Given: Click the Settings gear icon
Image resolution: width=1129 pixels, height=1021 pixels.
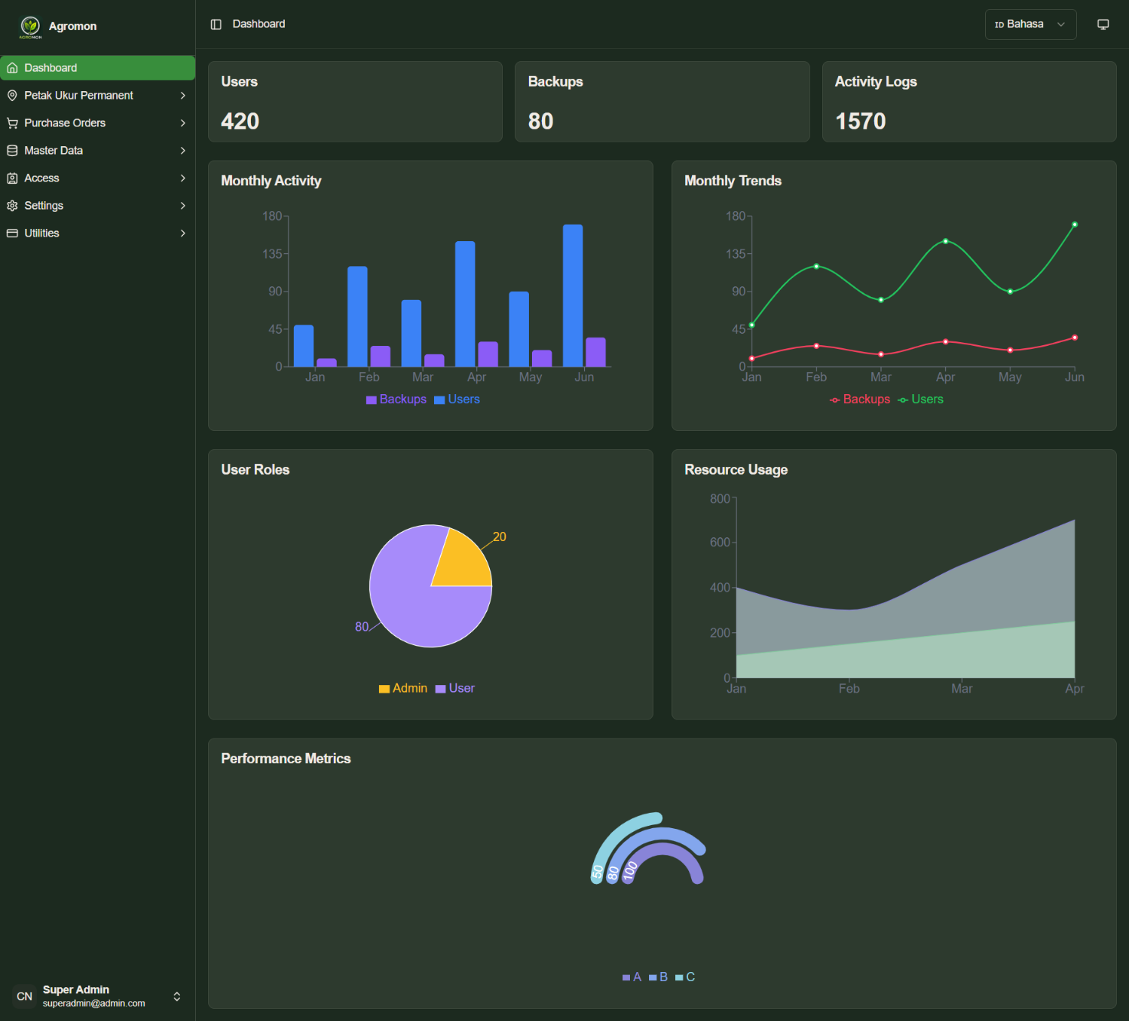Looking at the screenshot, I should click(x=12, y=206).
